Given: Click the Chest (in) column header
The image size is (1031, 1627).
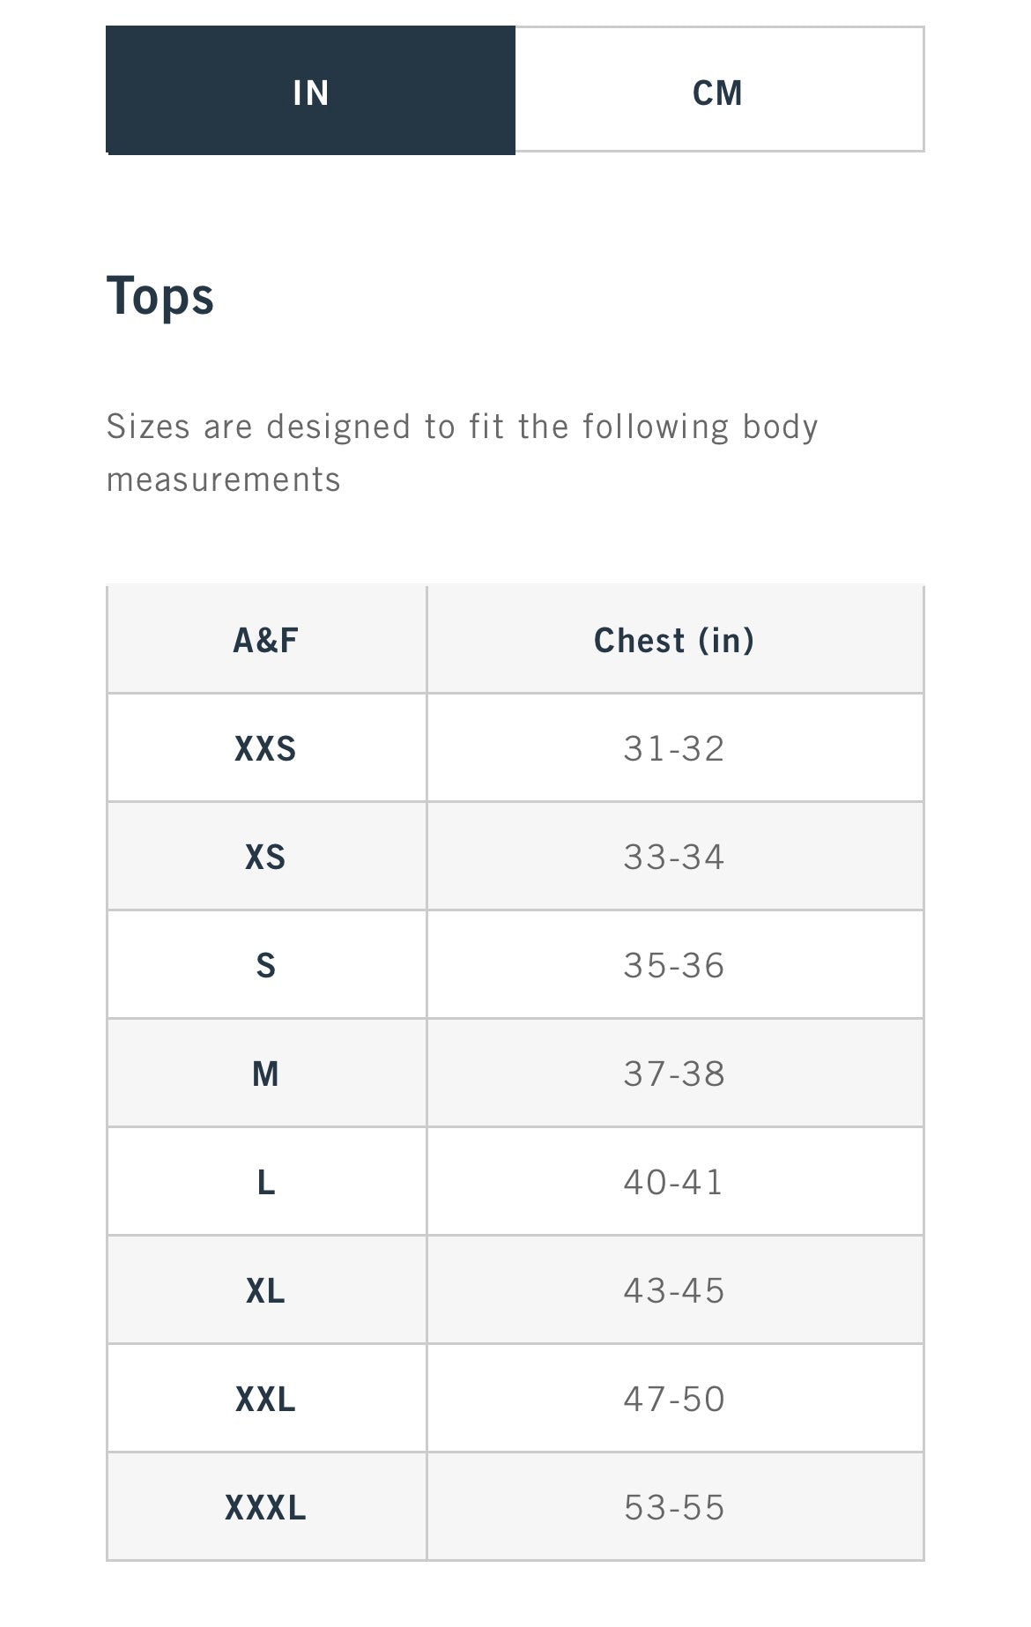Looking at the screenshot, I should click(674, 640).
